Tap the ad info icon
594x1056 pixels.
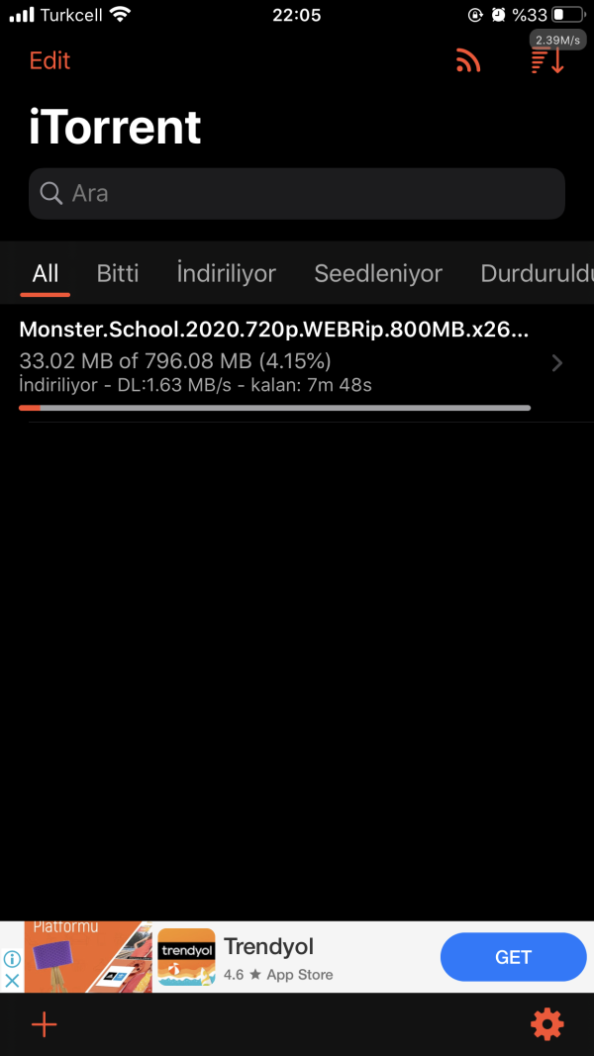coord(12,959)
